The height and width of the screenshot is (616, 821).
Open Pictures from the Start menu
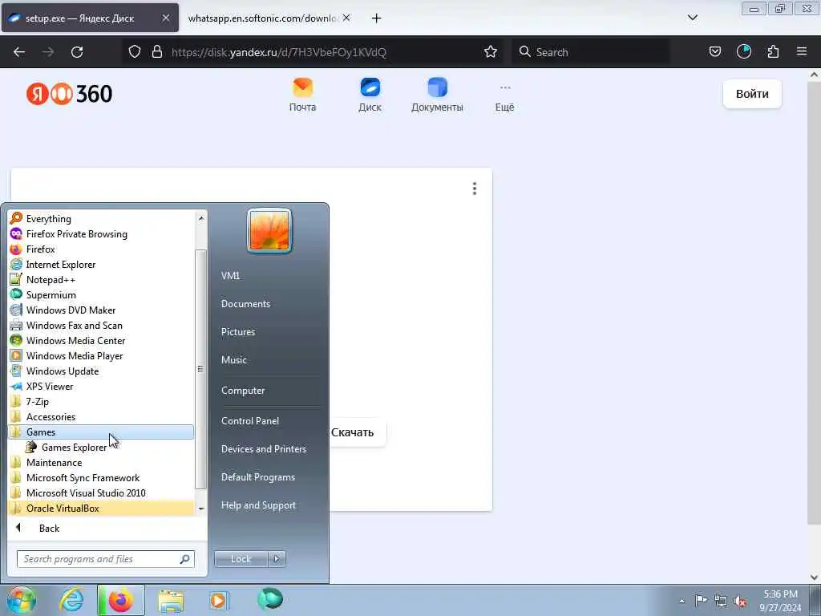tap(238, 332)
